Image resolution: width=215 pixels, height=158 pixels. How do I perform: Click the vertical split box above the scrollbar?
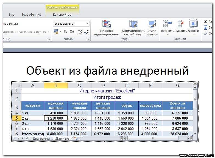[x=195, y=83]
